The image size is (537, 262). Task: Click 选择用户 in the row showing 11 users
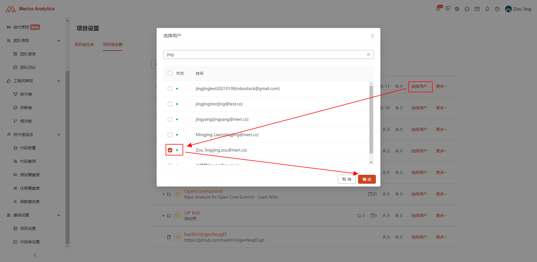coord(419,86)
